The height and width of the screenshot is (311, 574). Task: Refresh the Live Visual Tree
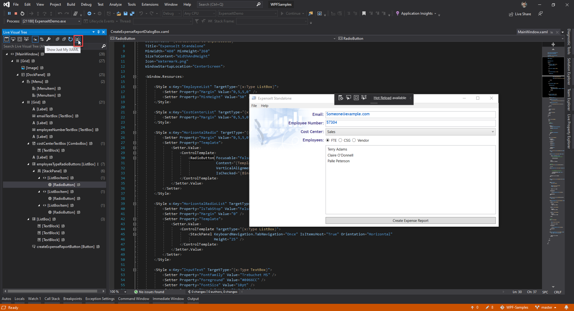pyautogui.click(x=70, y=39)
